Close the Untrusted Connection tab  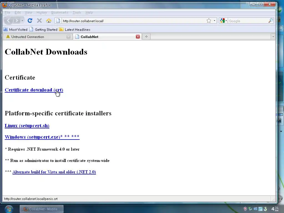point(69,37)
